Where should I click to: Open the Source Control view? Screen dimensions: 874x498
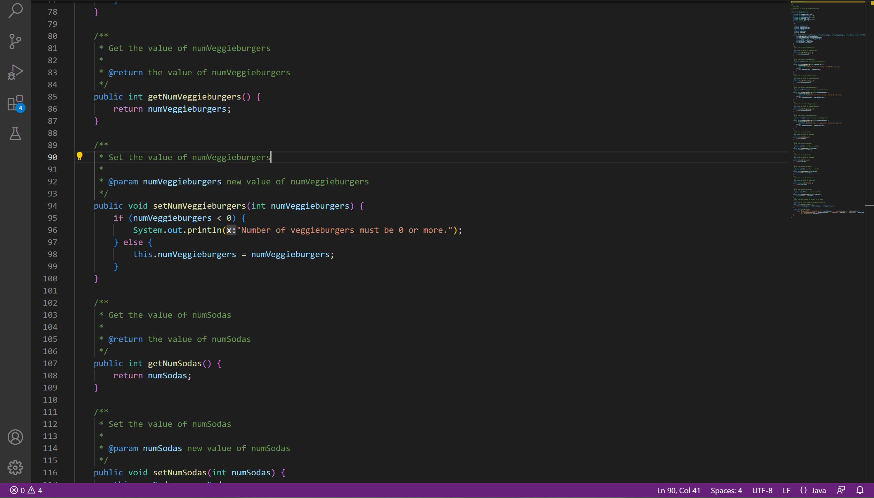click(x=15, y=41)
